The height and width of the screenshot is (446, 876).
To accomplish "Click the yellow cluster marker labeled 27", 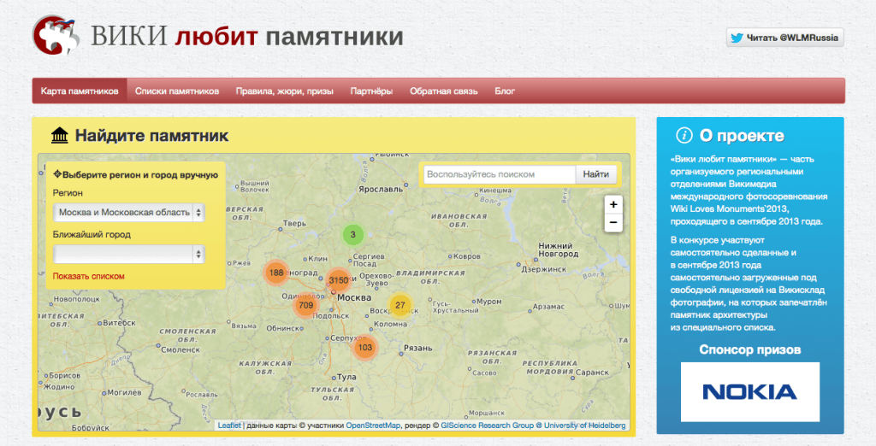I will point(400,305).
